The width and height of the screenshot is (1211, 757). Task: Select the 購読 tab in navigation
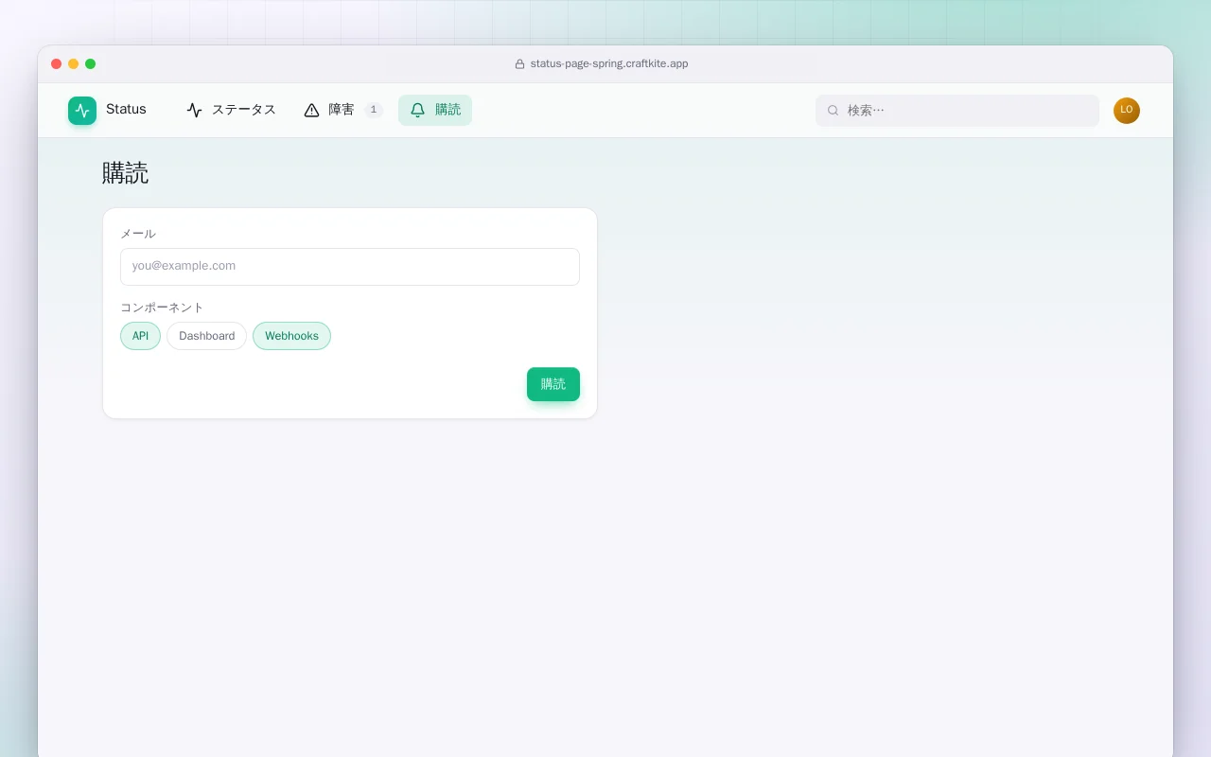[435, 110]
